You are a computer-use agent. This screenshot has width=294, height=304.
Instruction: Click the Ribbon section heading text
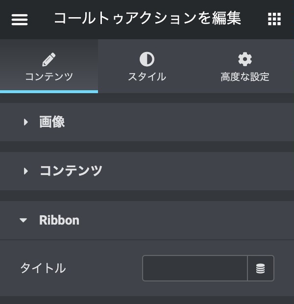pos(59,220)
